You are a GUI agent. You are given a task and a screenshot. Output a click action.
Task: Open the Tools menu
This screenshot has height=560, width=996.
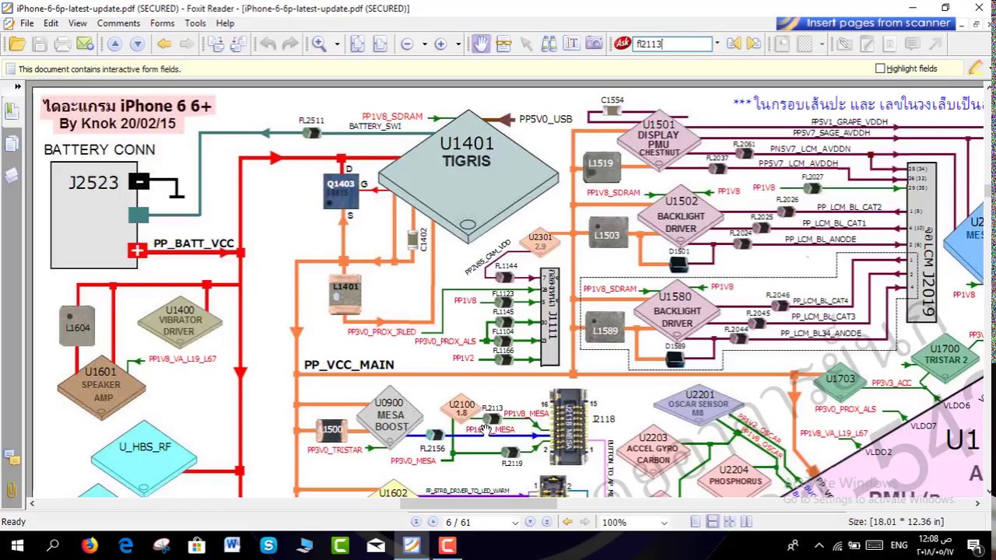point(195,23)
